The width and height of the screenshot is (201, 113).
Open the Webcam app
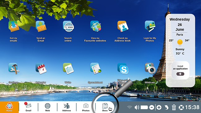(x=150, y=68)
